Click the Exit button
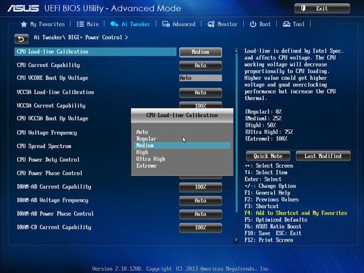 coord(322,8)
